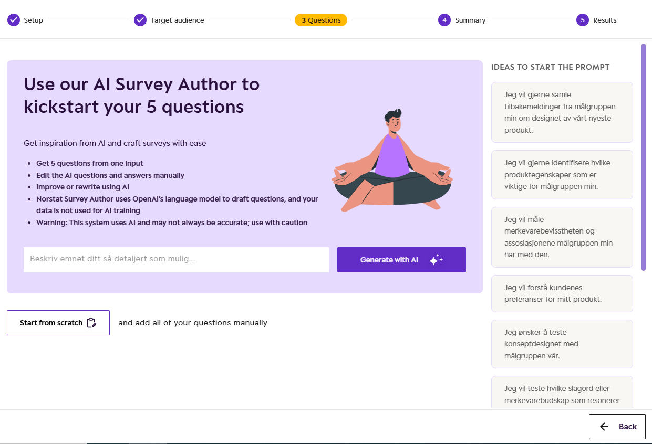The width and height of the screenshot is (652, 444).
Task: Choose the merkevarebevisstheten prompt idea
Action: pyautogui.click(x=562, y=237)
